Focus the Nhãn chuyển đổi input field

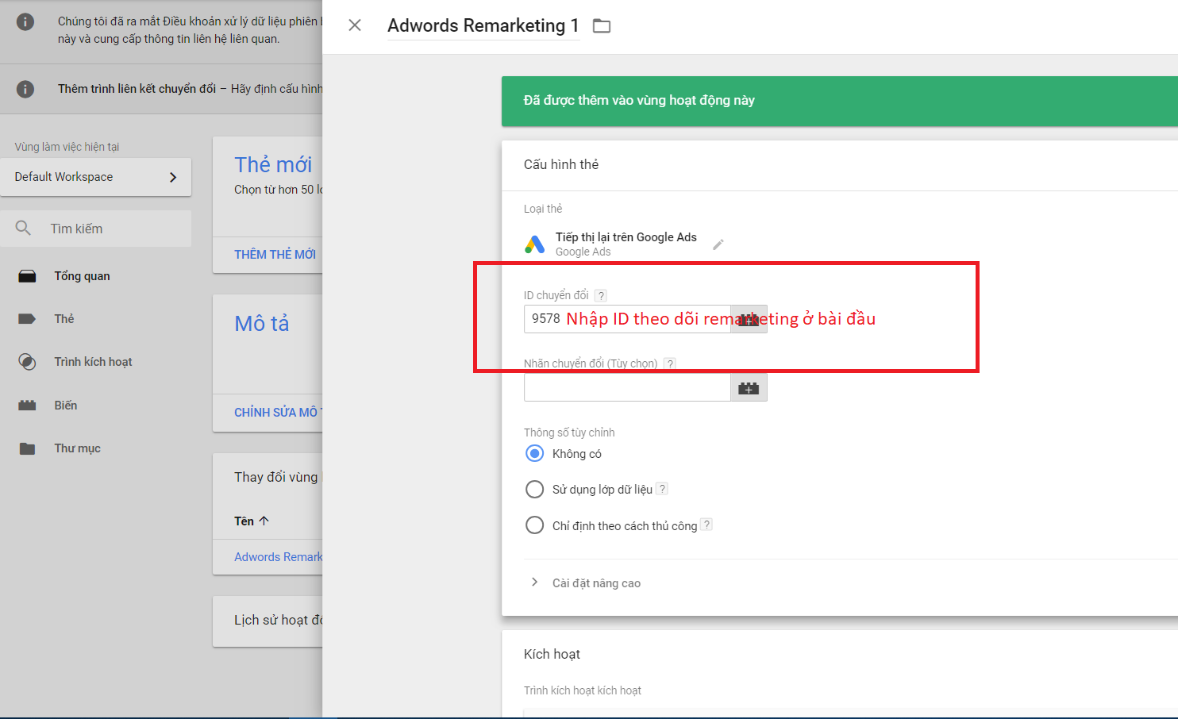pos(627,387)
